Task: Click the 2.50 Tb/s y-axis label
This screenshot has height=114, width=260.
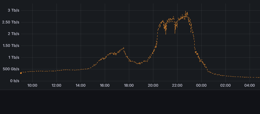Action: (11, 22)
